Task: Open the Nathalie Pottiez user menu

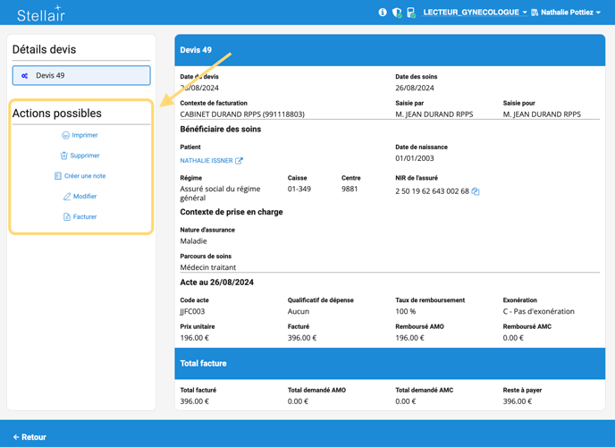Action: click(566, 13)
